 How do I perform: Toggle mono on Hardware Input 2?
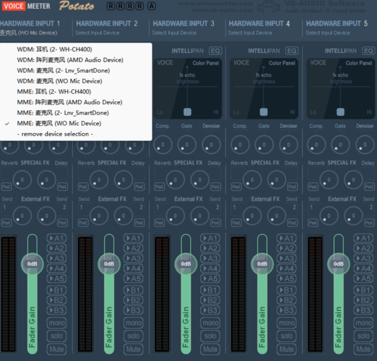tap(133, 323)
